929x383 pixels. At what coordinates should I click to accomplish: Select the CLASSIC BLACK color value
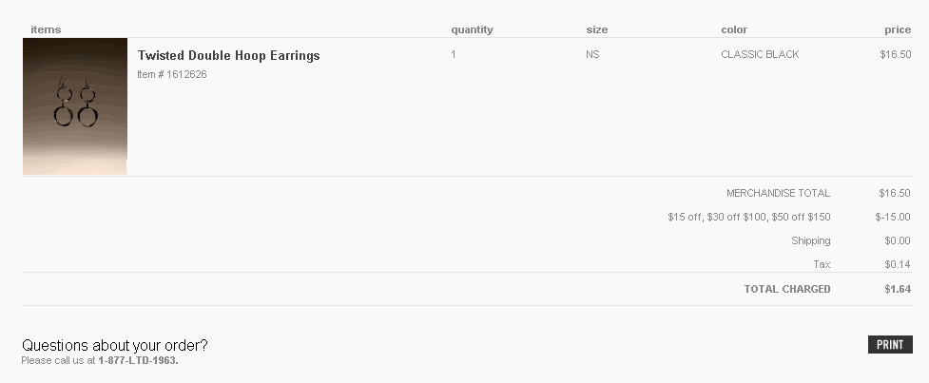(x=760, y=54)
